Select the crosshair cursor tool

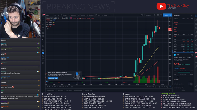43,19
